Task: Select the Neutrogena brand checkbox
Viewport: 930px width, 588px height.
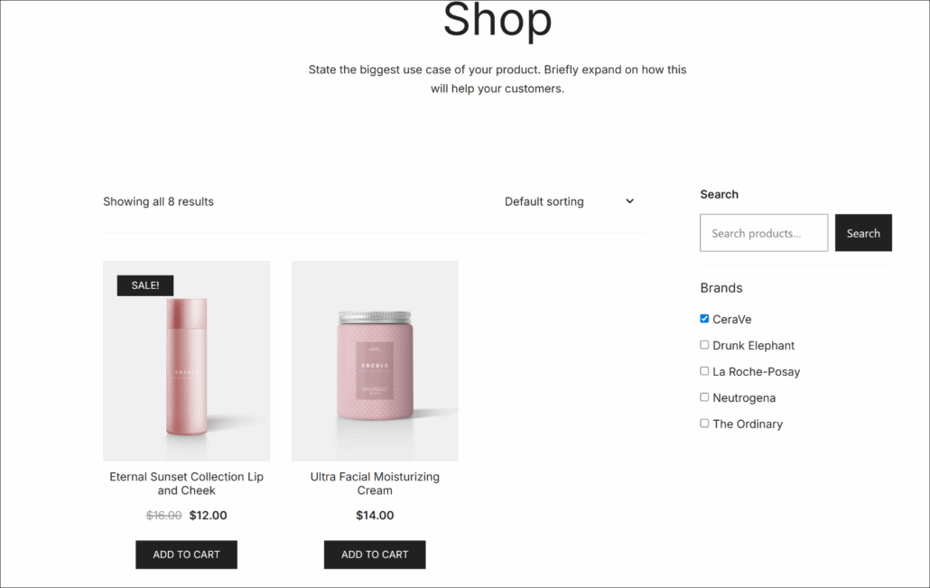Action: coord(704,397)
